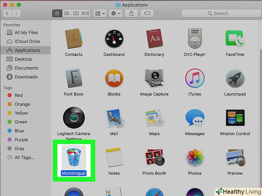Click the Maps app icon
The width and height of the screenshot is (262, 196).
coord(155,118)
